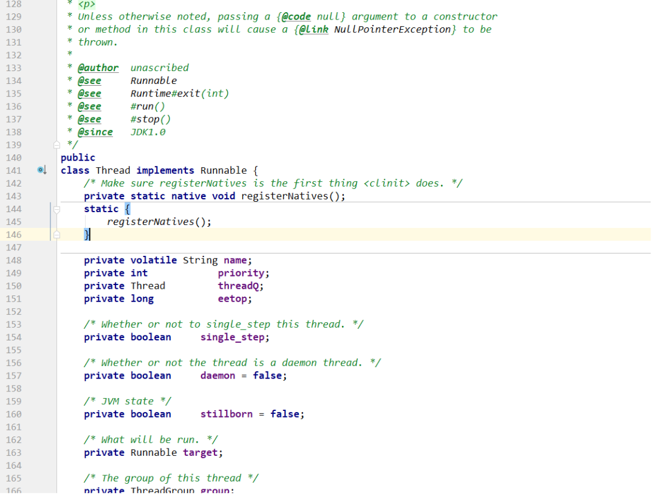Click the @since Javadoc tag

pyautogui.click(x=95, y=133)
